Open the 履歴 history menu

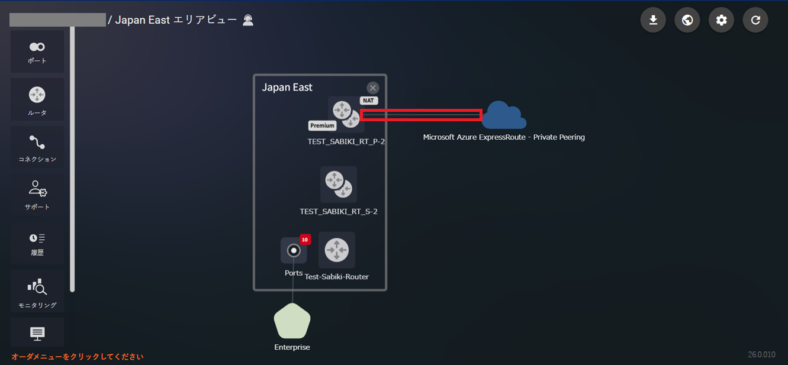tap(37, 243)
